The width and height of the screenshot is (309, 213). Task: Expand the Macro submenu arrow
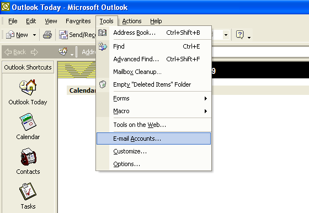pos(206,111)
